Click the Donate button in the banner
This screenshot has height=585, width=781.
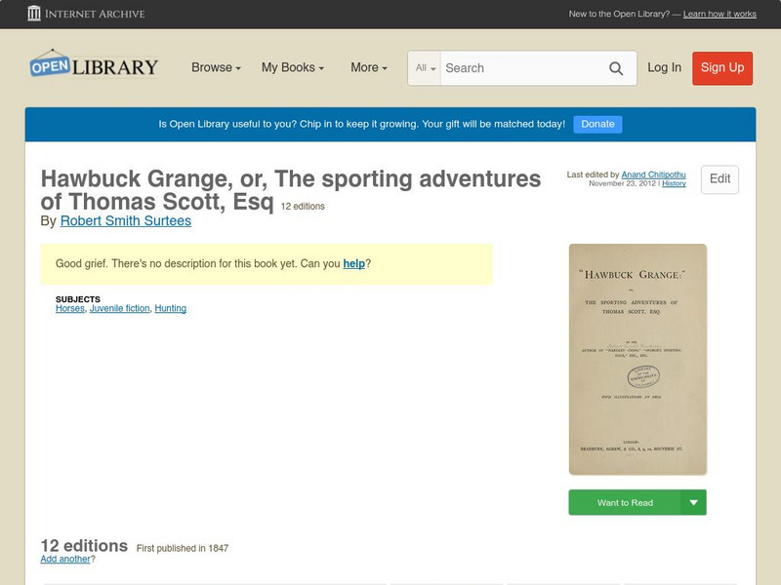tap(597, 124)
